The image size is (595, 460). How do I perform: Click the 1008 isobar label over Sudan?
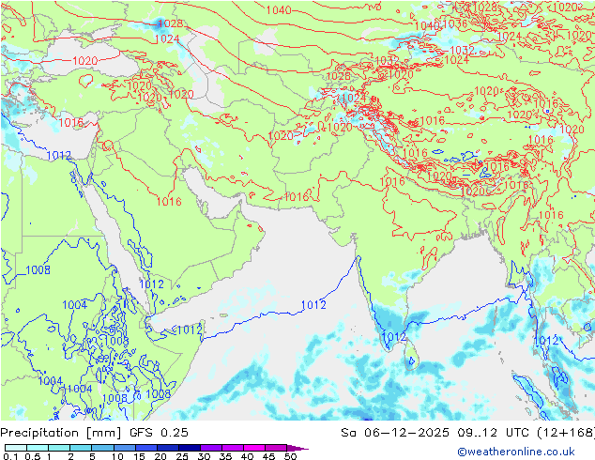[38, 269]
